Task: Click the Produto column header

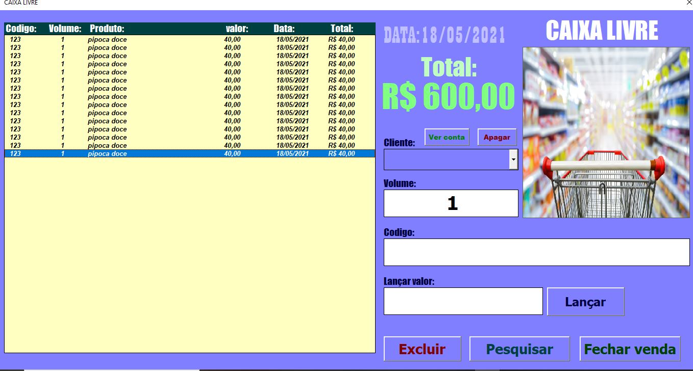Action: click(107, 29)
